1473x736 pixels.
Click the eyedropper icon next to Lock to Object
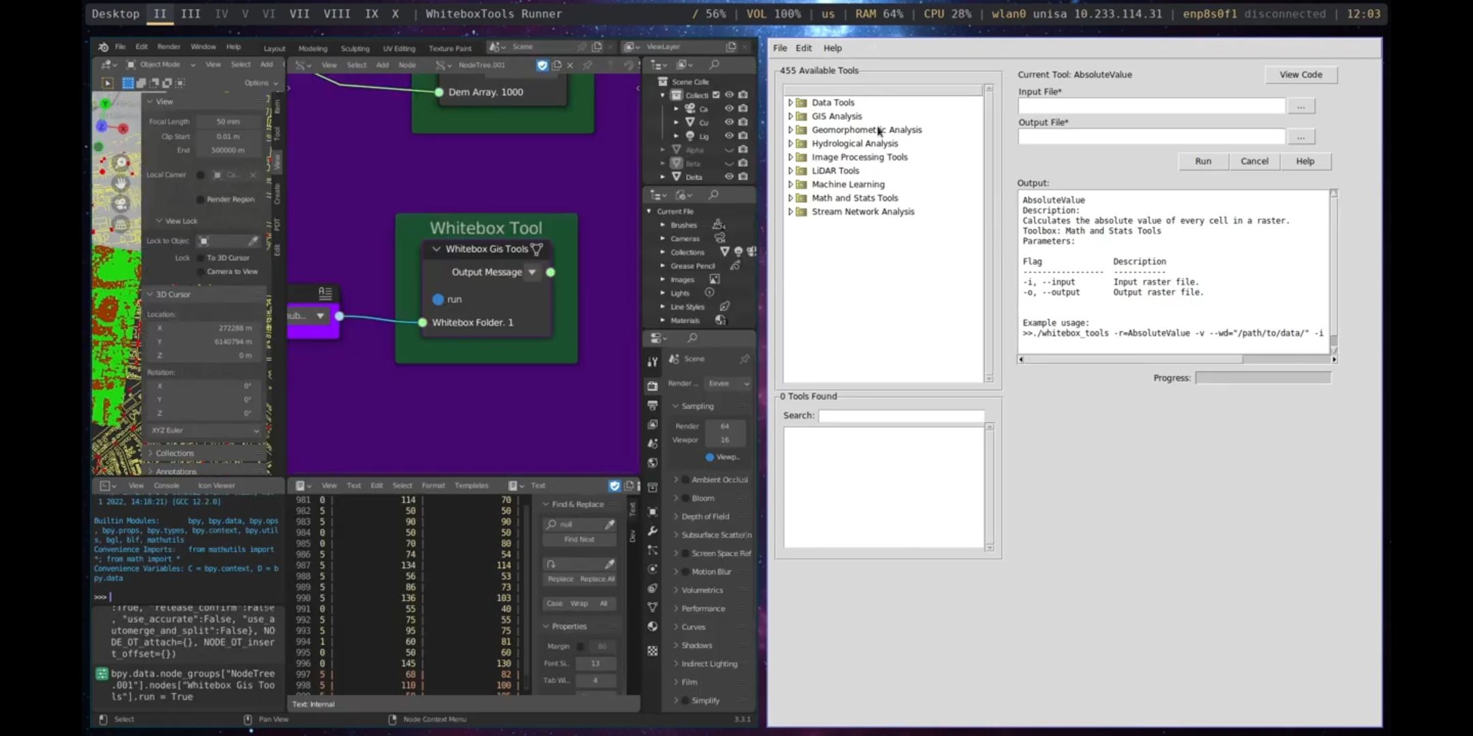pyautogui.click(x=252, y=241)
